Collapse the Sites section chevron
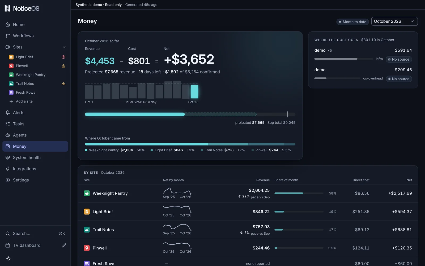The width and height of the screenshot is (425, 266). coord(64,47)
